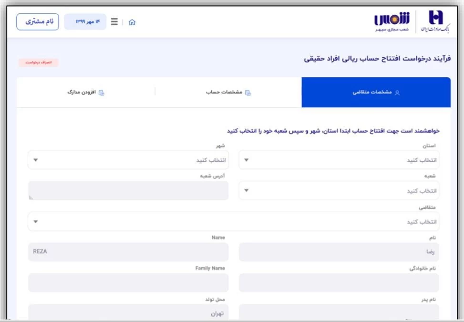464x322 pixels.
Task: Click the نام field containing رضا
Action: [339, 252]
